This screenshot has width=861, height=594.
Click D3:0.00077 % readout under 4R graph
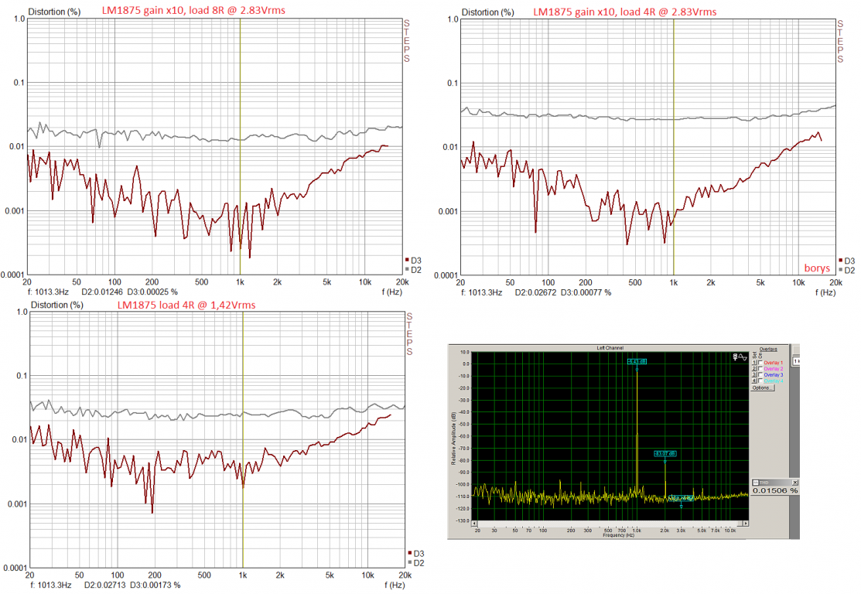[x=586, y=292]
